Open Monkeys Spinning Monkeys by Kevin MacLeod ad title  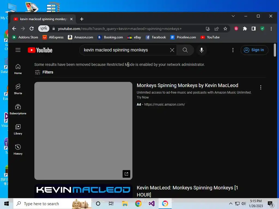tap(187, 85)
